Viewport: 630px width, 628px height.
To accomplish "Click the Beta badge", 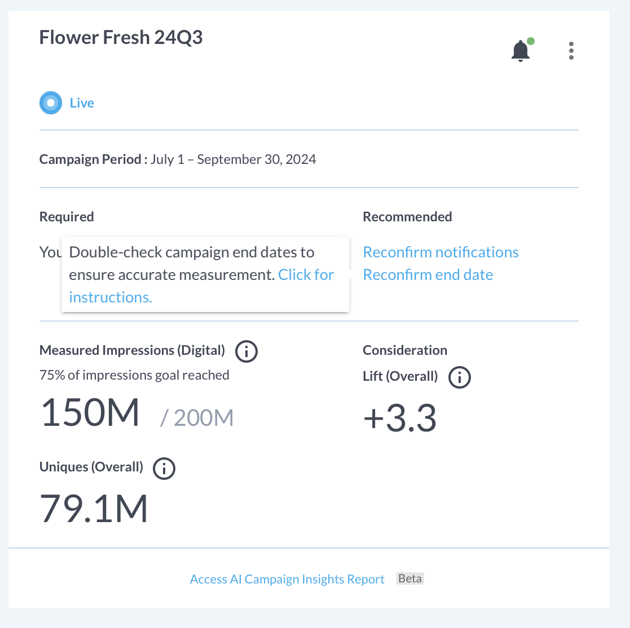I will coord(410,578).
